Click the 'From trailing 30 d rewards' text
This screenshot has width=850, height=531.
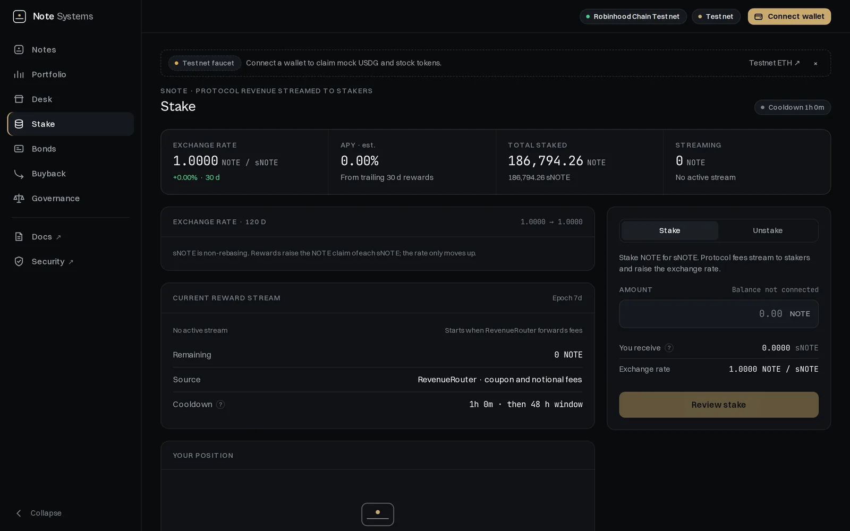click(x=387, y=177)
